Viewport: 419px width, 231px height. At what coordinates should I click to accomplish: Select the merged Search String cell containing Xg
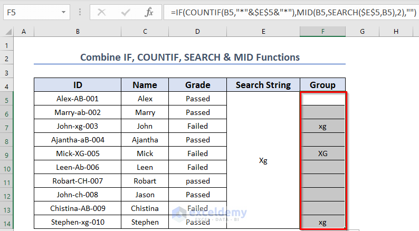coord(263,160)
